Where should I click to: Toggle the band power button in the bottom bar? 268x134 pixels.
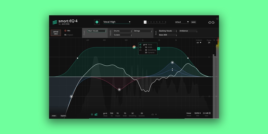click(x=92, y=114)
